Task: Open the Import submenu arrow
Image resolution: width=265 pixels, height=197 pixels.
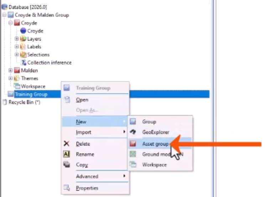Action: [x=124, y=131]
